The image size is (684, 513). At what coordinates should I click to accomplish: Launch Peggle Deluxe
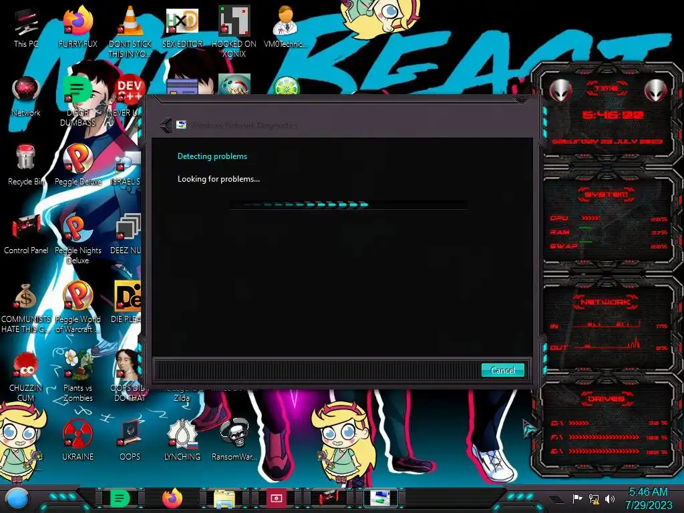78,165
